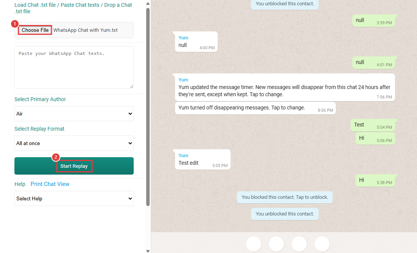Image resolution: width=417 pixels, height=253 pixels.
Task: Click the Choose File button
Action: pos(35,30)
